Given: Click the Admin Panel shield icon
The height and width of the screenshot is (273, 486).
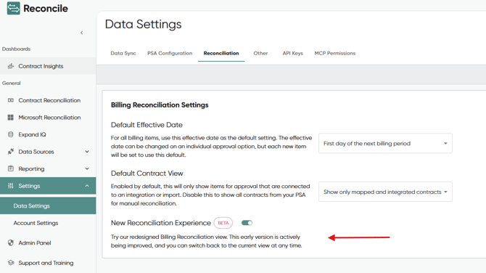Looking at the screenshot, I should pyautogui.click(x=11, y=243).
